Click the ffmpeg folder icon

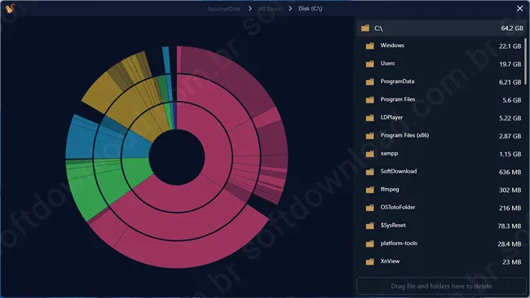pos(370,190)
